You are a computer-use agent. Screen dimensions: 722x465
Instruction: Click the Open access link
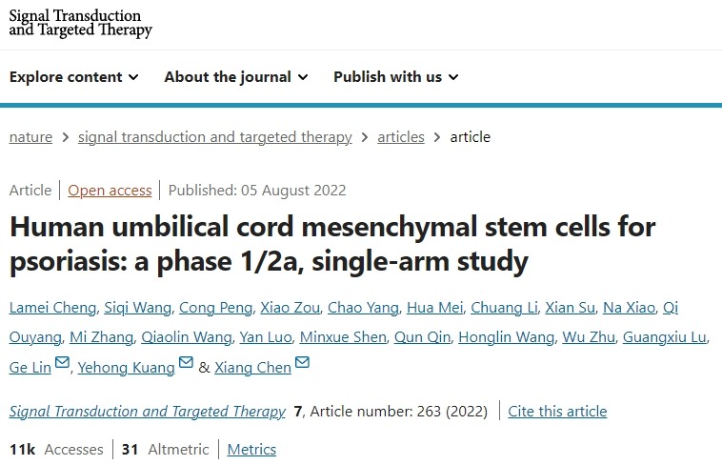coord(110,191)
